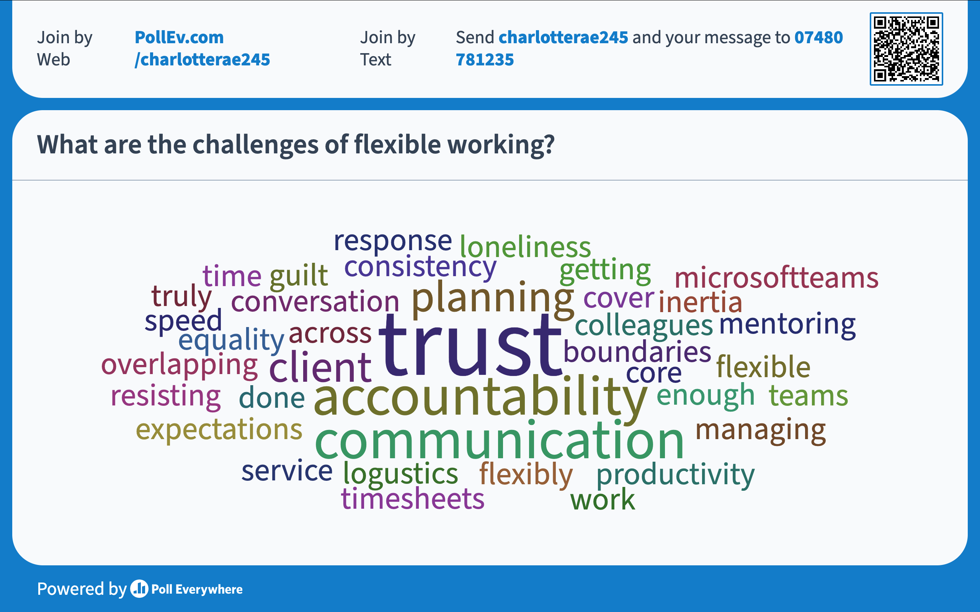Click the word 'overlapping' in cloud
Viewport: 980px width, 612px height.
pos(179,365)
